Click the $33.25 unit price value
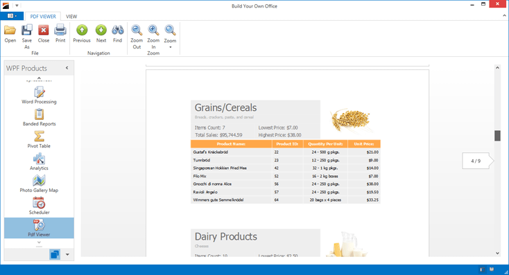The height and width of the screenshot is (275, 509). click(372, 199)
